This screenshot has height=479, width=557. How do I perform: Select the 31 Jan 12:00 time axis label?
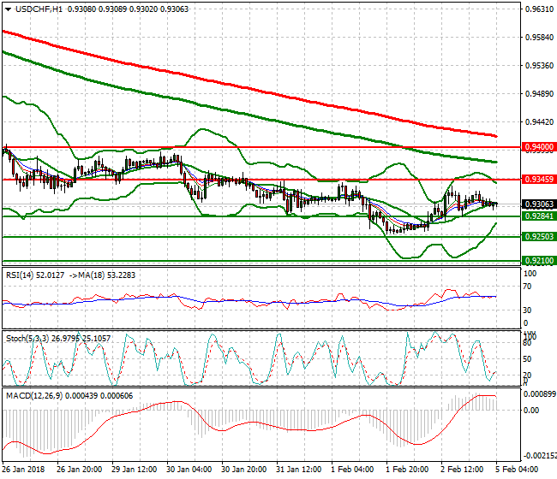(x=299, y=470)
